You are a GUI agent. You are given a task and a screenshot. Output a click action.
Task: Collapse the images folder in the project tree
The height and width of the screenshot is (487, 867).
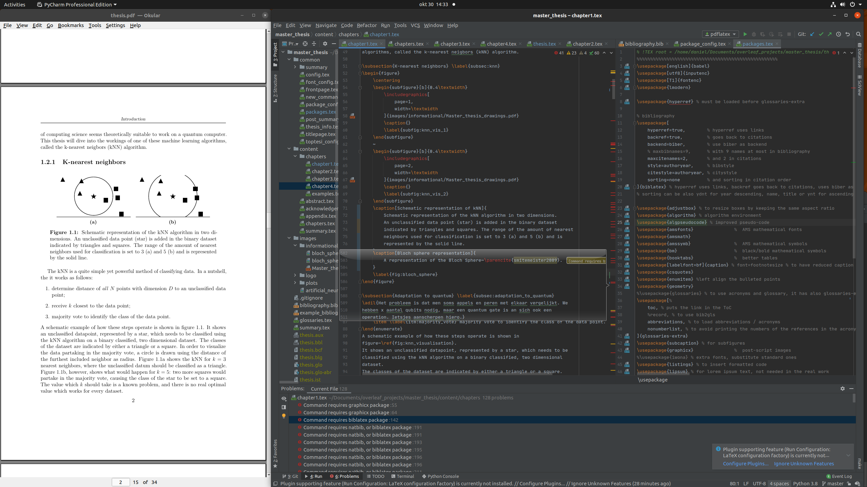coord(289,238)
